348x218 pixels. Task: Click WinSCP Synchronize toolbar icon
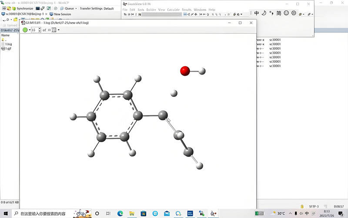23,8
